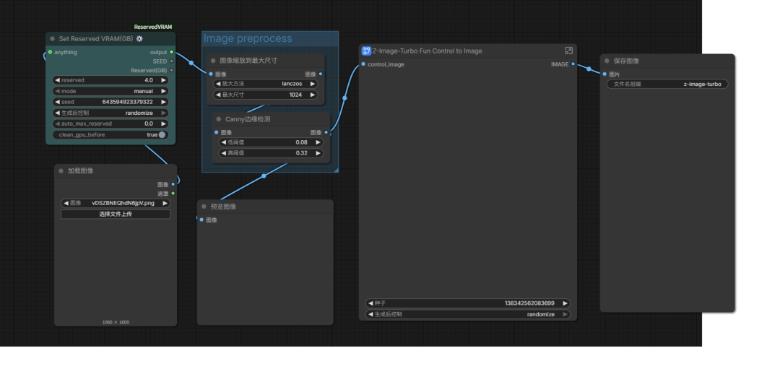This screenshot has width=780, height=385.
Task: Decrease the 最大尺寸 value with left arrow
Action: 214,95
